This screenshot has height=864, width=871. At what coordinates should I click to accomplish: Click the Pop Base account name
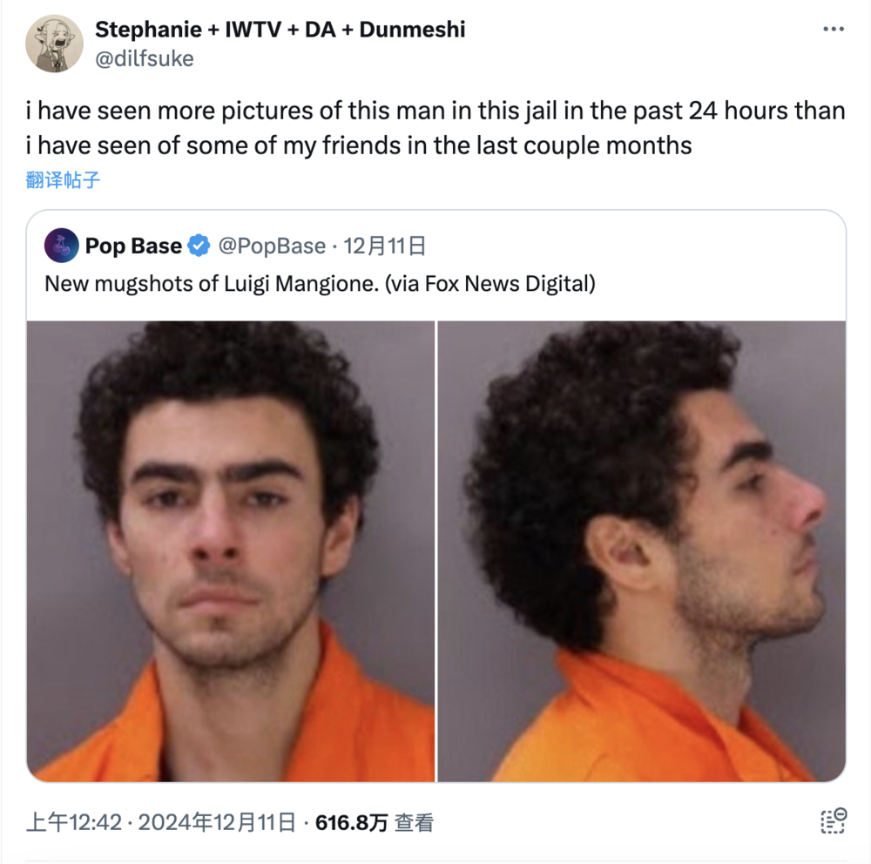[133, 246]
